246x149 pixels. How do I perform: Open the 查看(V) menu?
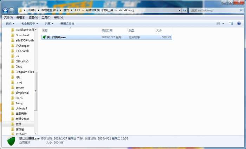[33, 18]
